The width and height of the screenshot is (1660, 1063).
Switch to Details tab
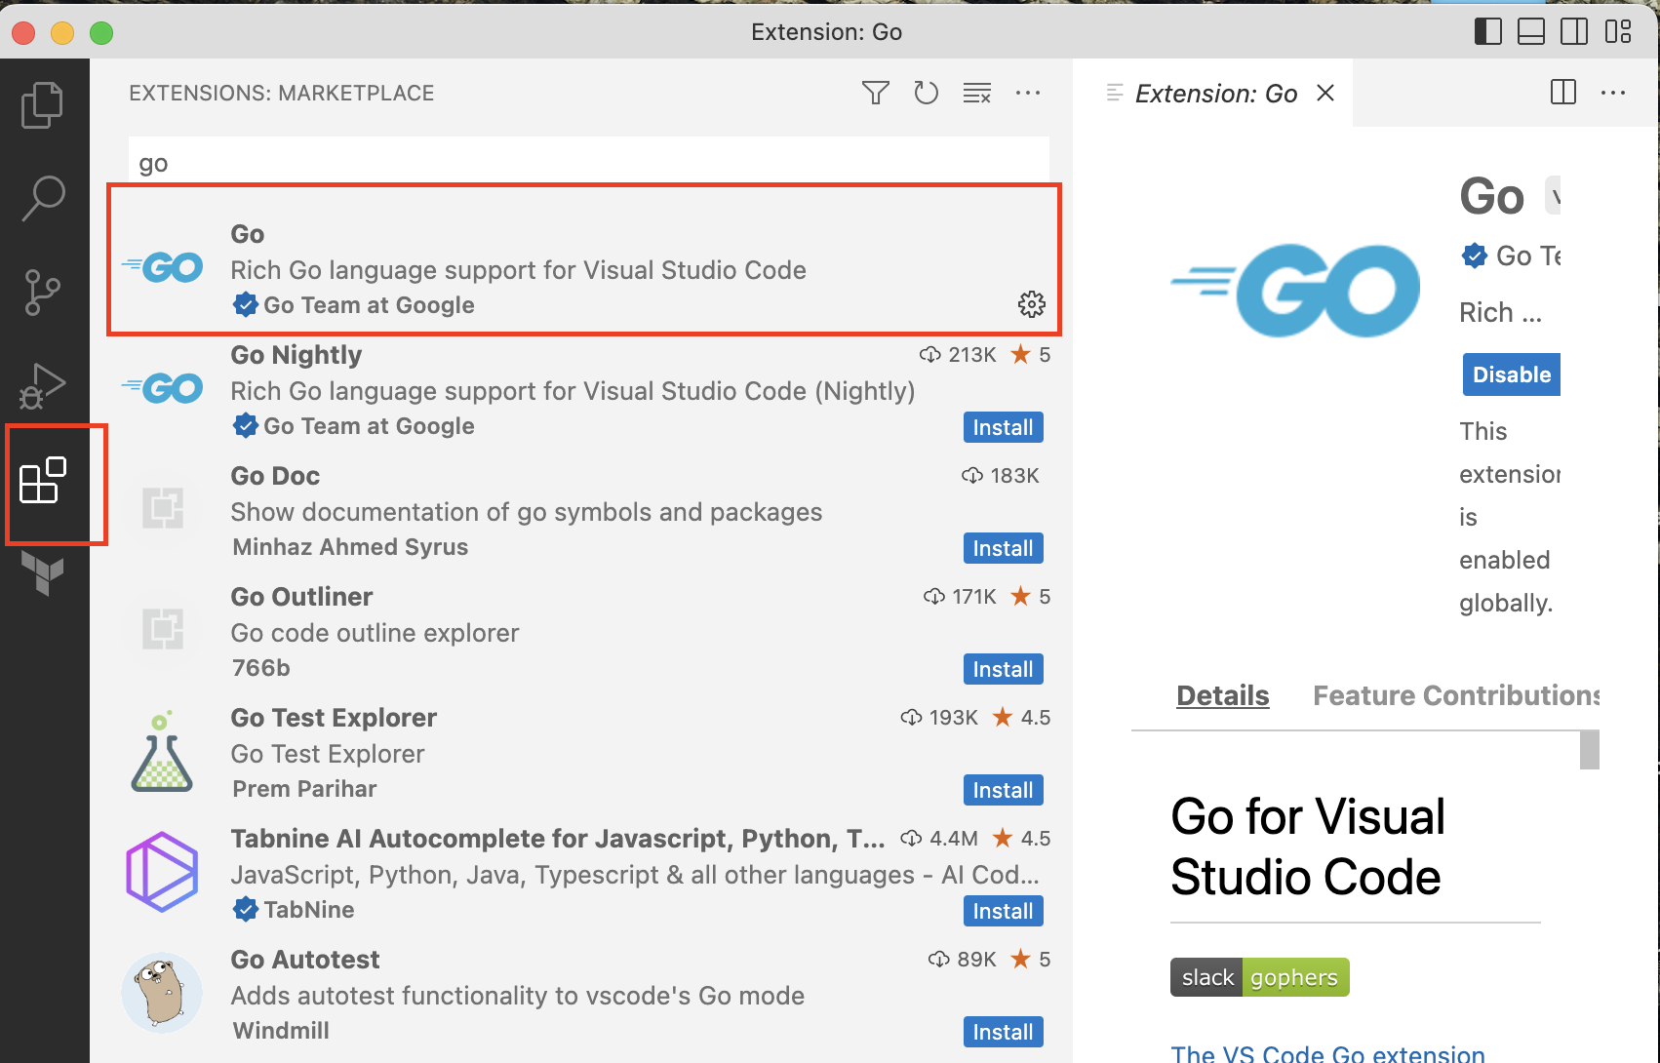pyautogui.click(x=1222, y=695)
